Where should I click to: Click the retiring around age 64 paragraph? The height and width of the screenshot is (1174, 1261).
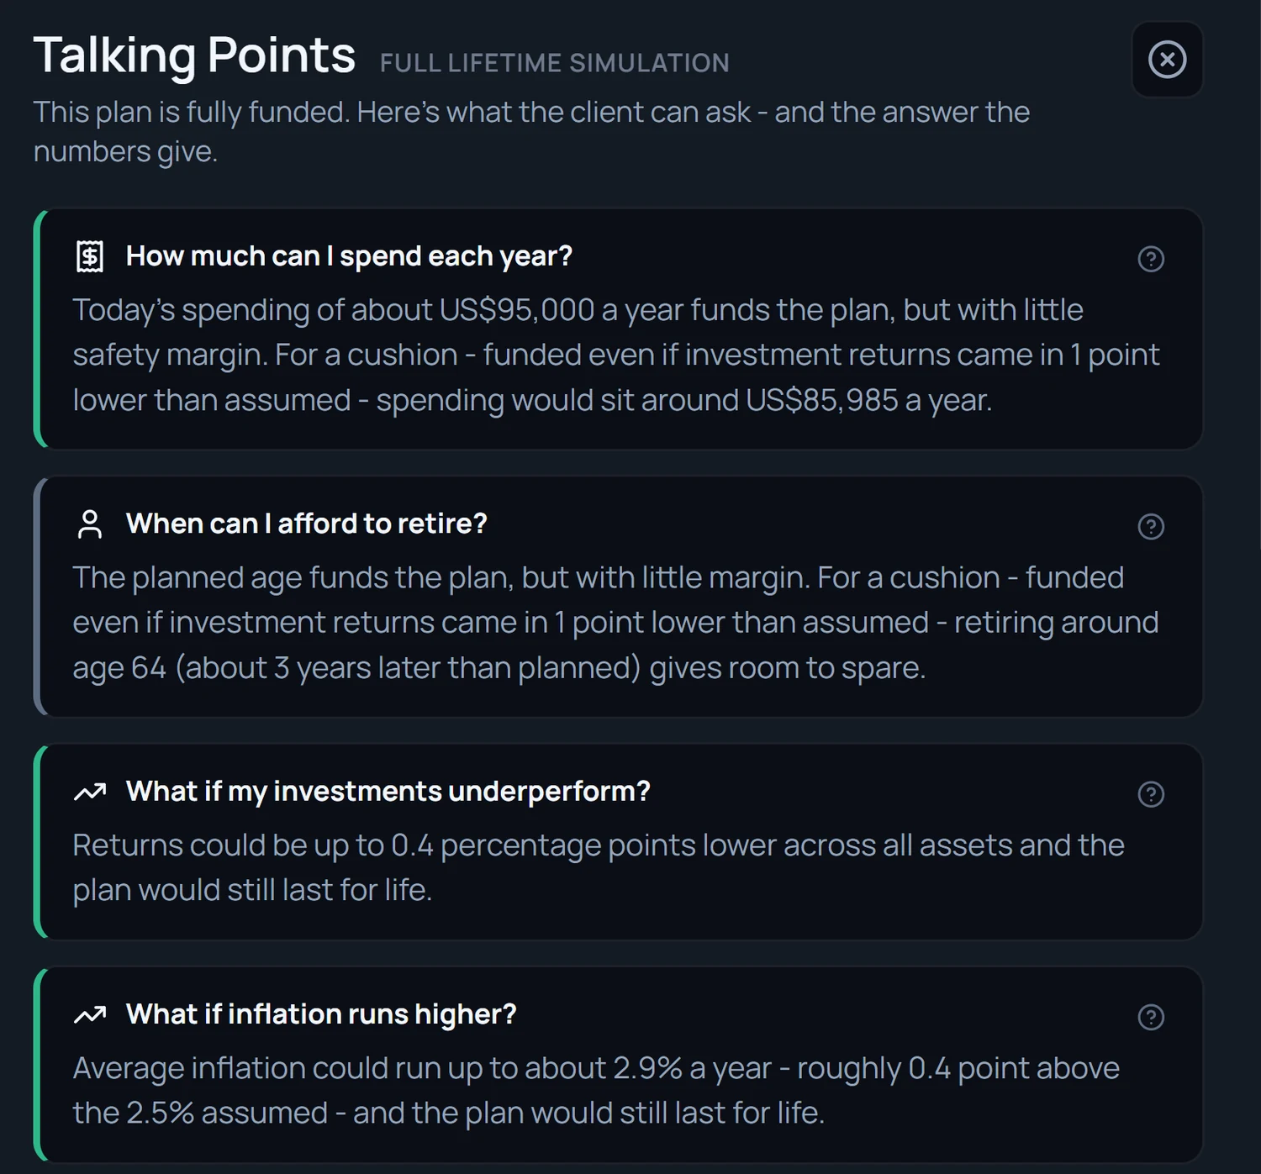point(616,623)
